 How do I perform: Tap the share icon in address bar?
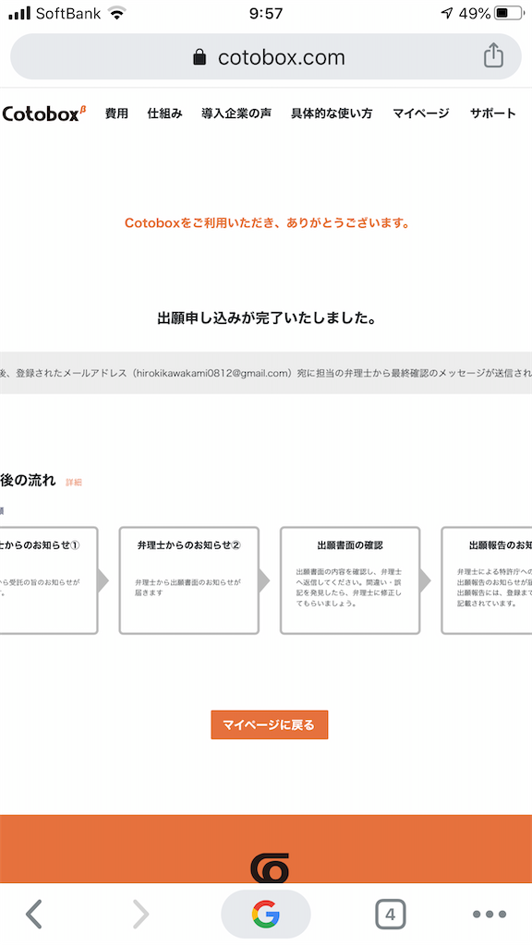click(493, 55)
